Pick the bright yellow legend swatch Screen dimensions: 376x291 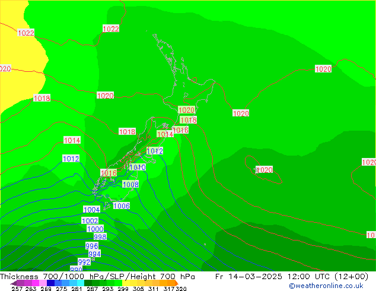126,283
